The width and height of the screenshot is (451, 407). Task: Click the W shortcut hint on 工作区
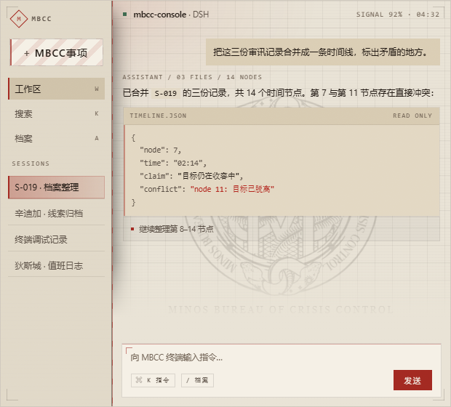pos(97,89)
